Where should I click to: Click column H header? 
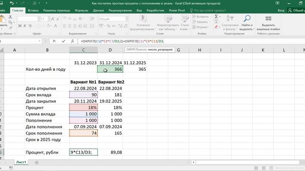coord(200,50)
